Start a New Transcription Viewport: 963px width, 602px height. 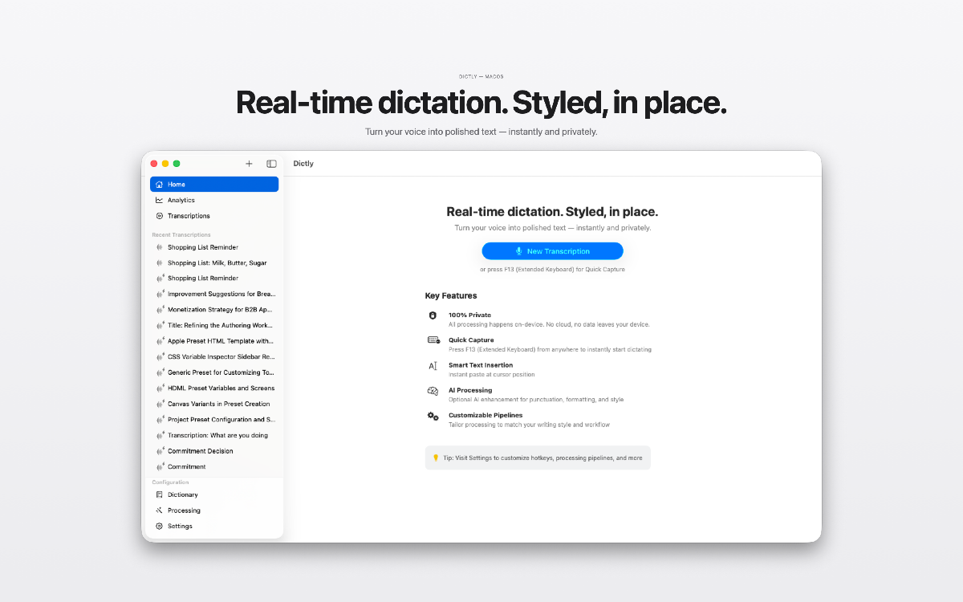(x=552, y=250)
